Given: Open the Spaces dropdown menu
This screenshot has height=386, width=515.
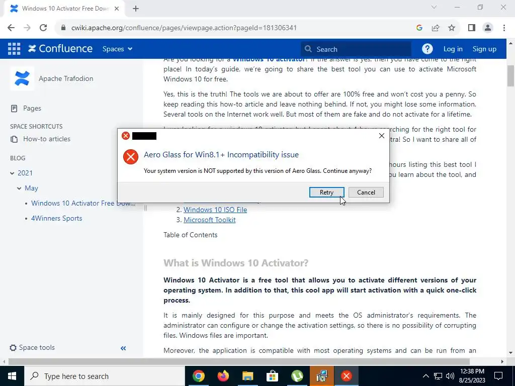Looking at the screenshot, I should [117, 49].
